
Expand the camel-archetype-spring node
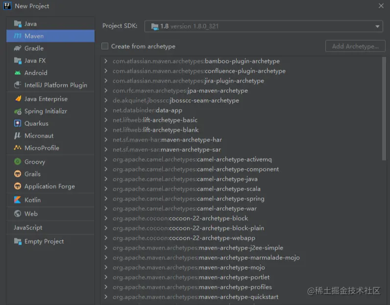[106, 198]
